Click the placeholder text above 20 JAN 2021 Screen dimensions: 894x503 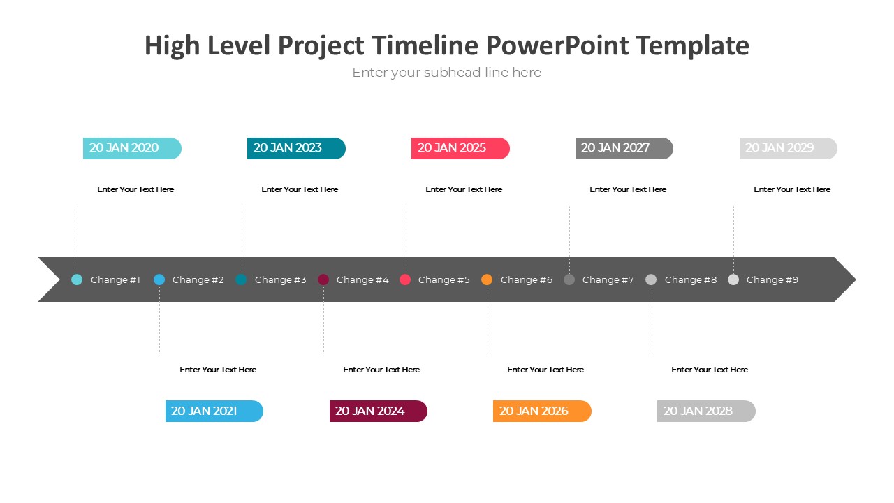click(x=218, y=370)
